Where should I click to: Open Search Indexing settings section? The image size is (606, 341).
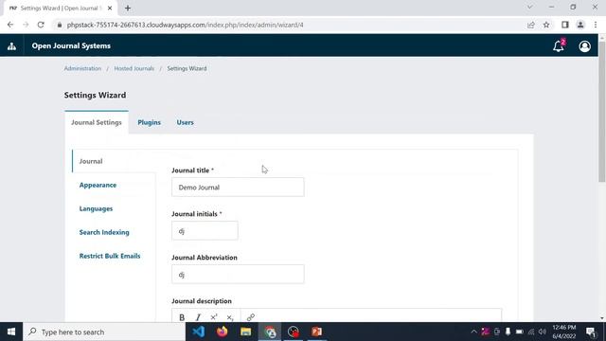point(104,232)
